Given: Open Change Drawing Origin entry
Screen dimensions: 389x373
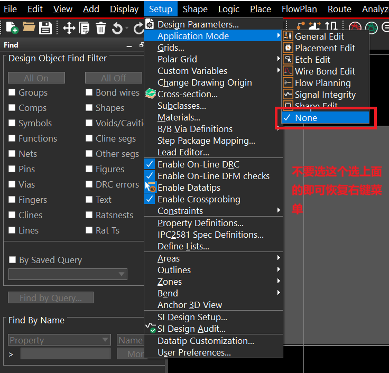Looking at the screenshot, I should [x=214, y=82].
